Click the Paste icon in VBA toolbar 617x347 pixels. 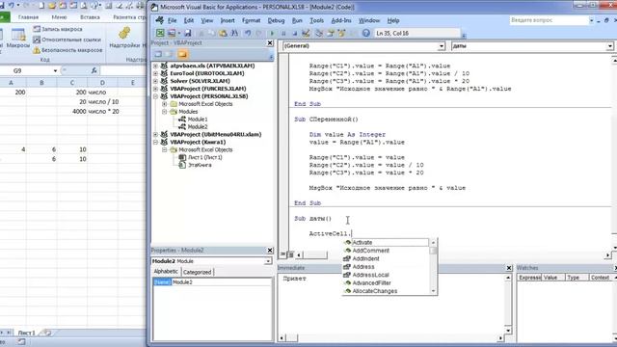(223, 34)
